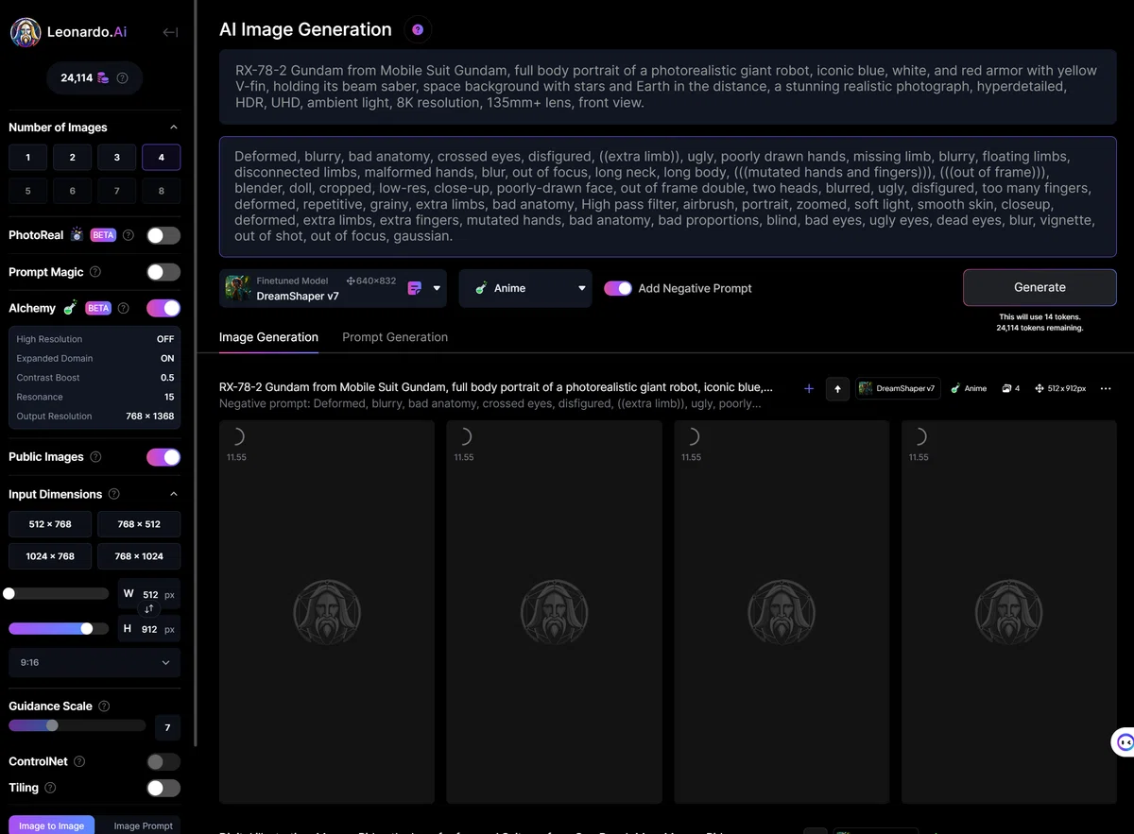Open the AI Image Generation help icon
Image resolution: width=1134 pixels, height=834 pixels.
click(418, 30)
